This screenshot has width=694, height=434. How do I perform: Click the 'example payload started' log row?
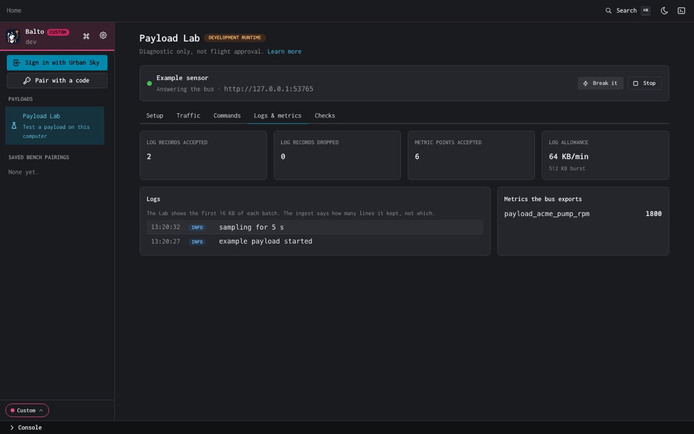click(x=315, y=241)
